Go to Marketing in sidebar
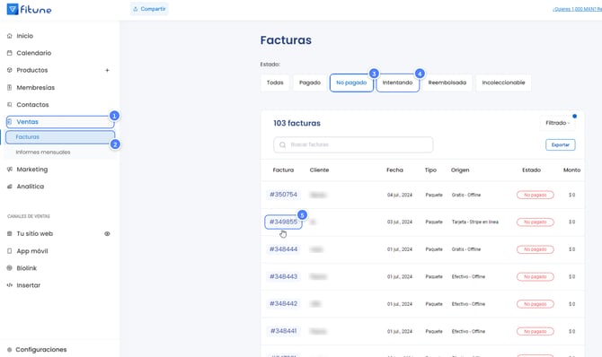The width and height of the screenshot is (602, 357). 31,170
